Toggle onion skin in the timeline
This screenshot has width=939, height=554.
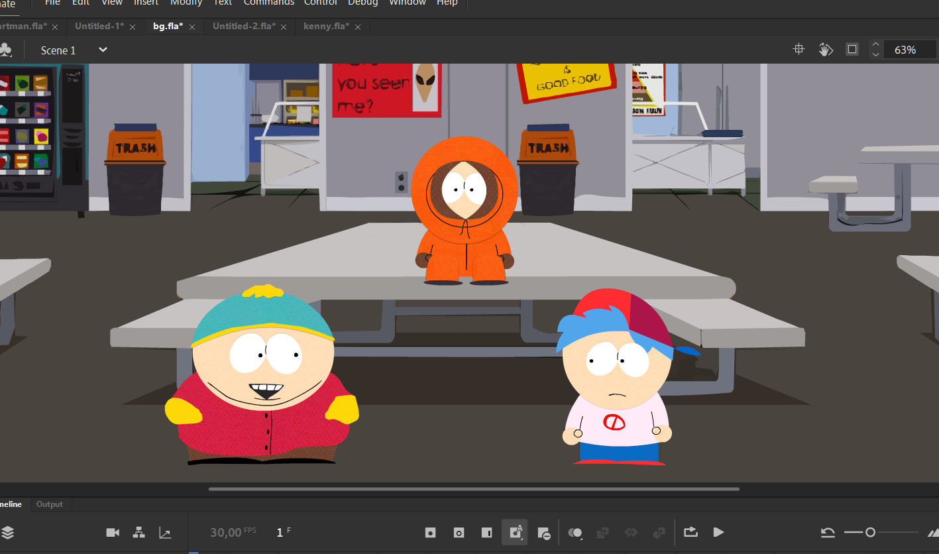[575, 532]
